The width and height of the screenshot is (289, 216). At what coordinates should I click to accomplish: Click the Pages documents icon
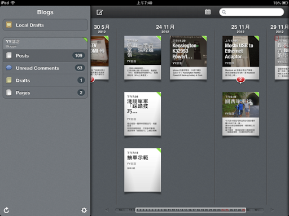tap(9, 92)
